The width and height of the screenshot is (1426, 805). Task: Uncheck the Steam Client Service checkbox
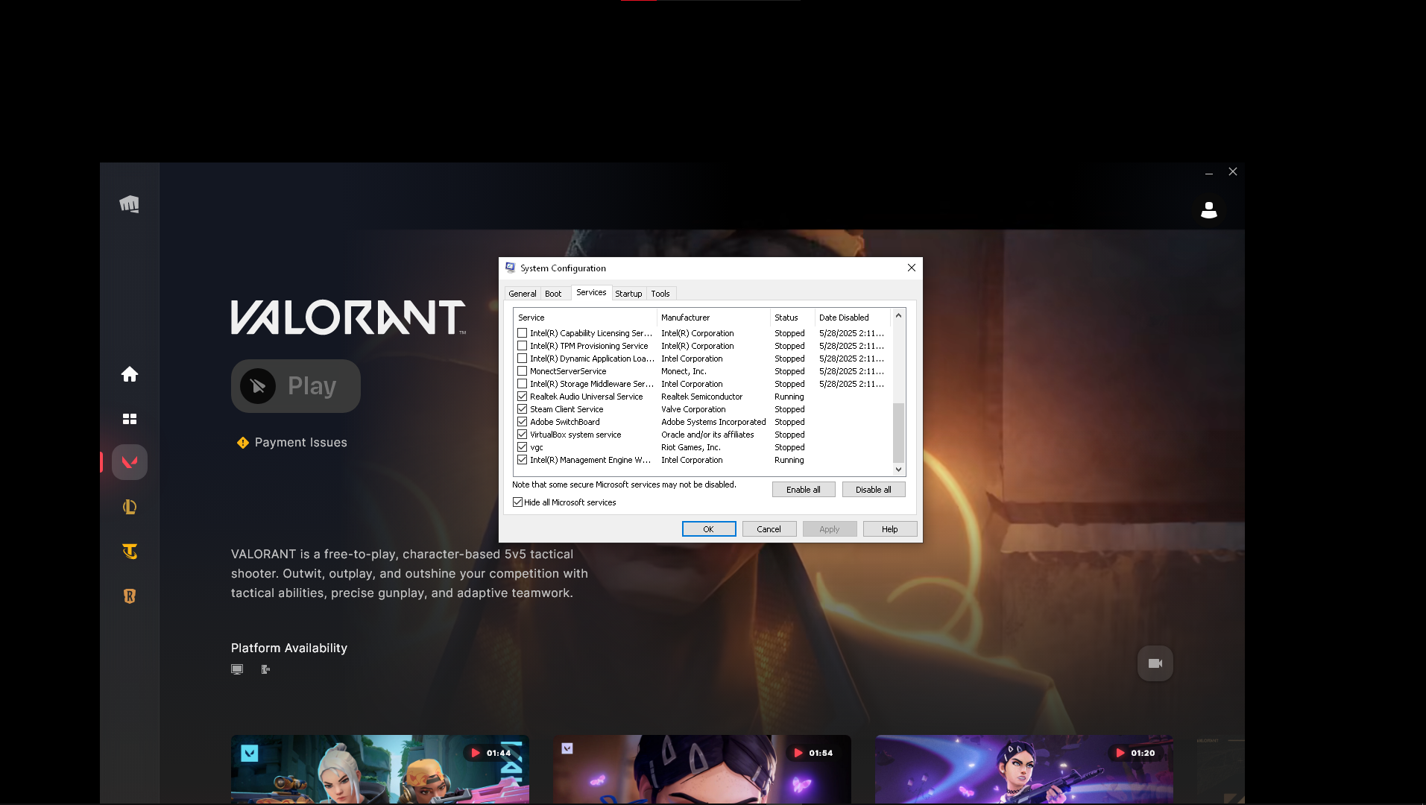(523, 409)
